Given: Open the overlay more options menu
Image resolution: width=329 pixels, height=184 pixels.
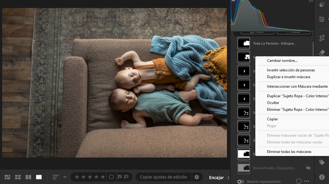Looking at the screenshot, I should click(x=306, y=182).
